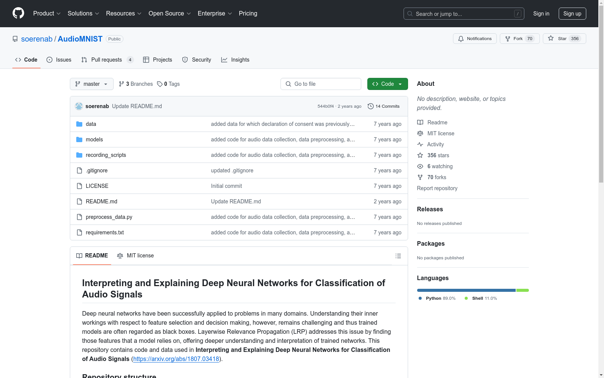Open the Packages heading link
The height and width of the screenshot is (378, 604).
click(x=431, y=243)
